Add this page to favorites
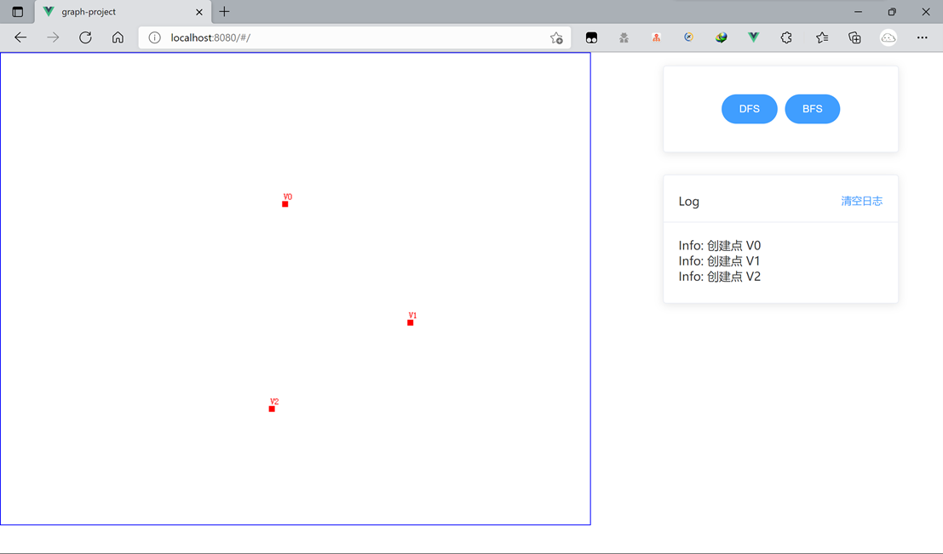 click(556, 37)
